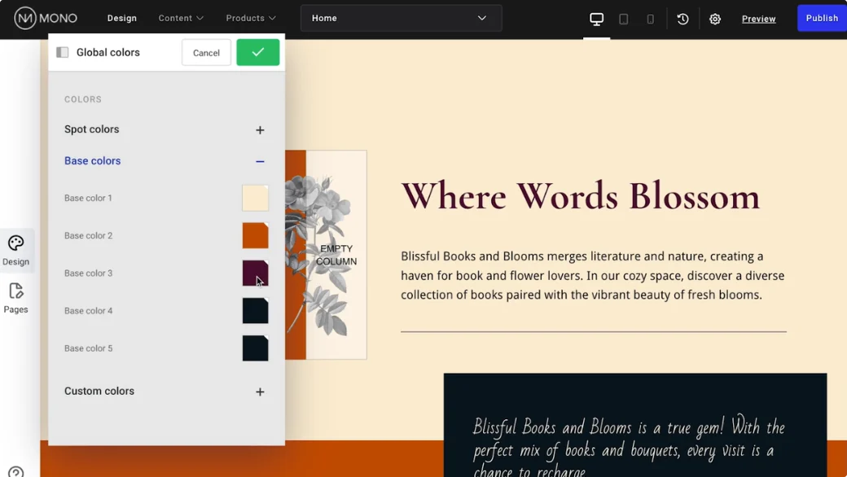Open the version history icon
Screen dimensions: 847x477
[x=682, y=19]
